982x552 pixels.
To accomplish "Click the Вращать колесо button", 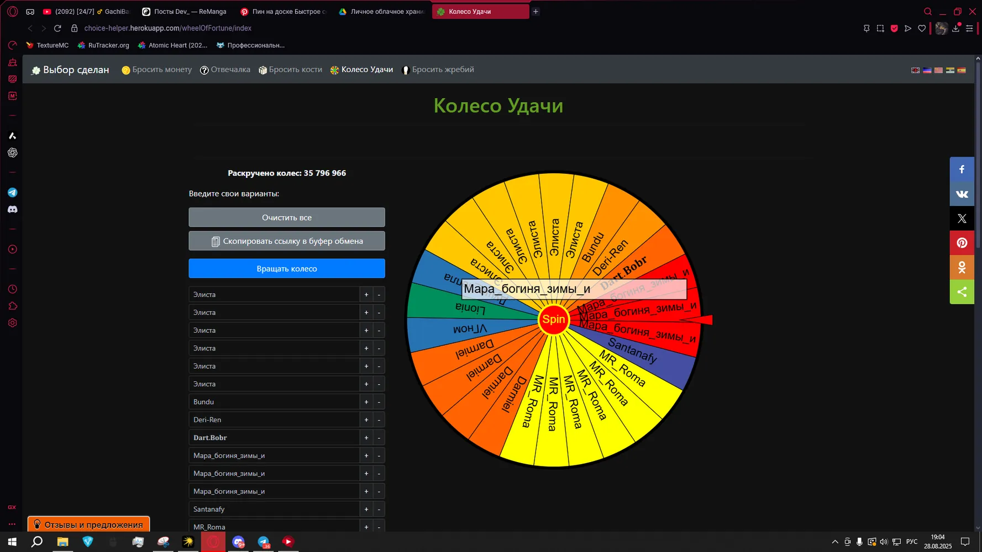I will [x=287, y=268].
